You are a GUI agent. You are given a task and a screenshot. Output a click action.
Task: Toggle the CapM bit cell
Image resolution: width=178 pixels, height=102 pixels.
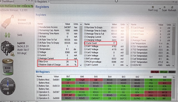click(x=68, y=80)
